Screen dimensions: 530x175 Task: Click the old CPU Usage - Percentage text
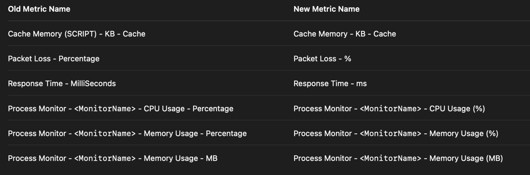click(189, 109)
